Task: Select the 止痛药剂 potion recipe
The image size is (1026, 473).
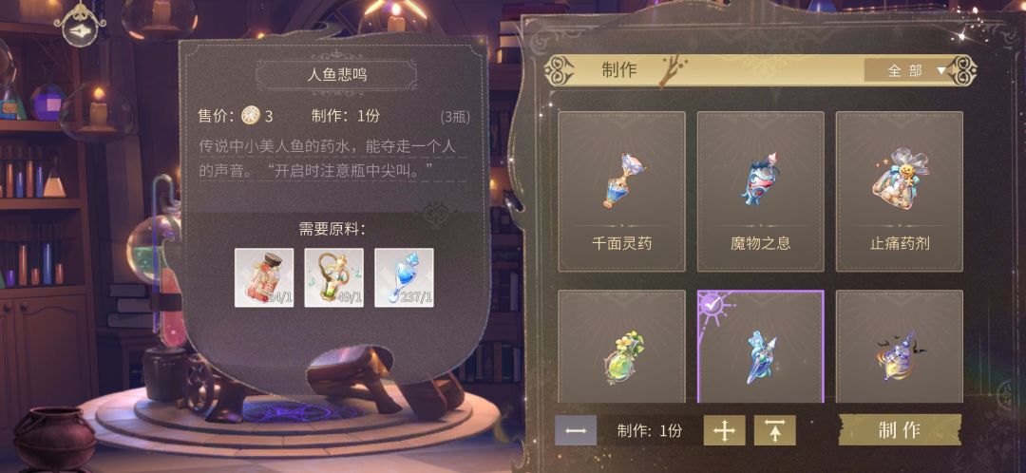Action: tap(899, 192)
